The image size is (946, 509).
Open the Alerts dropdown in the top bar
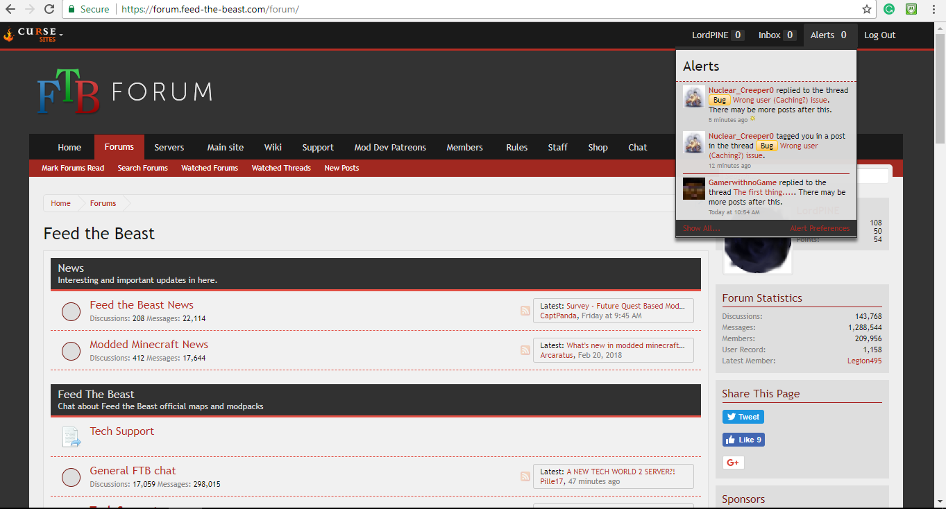(x=829, y=35)
